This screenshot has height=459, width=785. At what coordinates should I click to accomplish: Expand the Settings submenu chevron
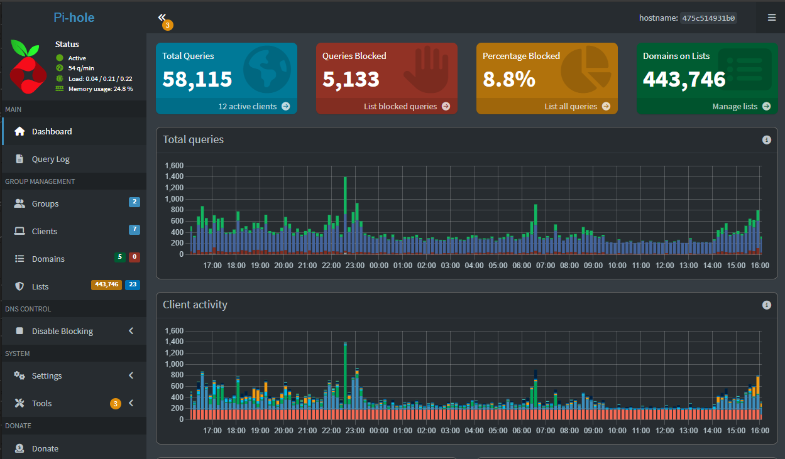point(131,375)
